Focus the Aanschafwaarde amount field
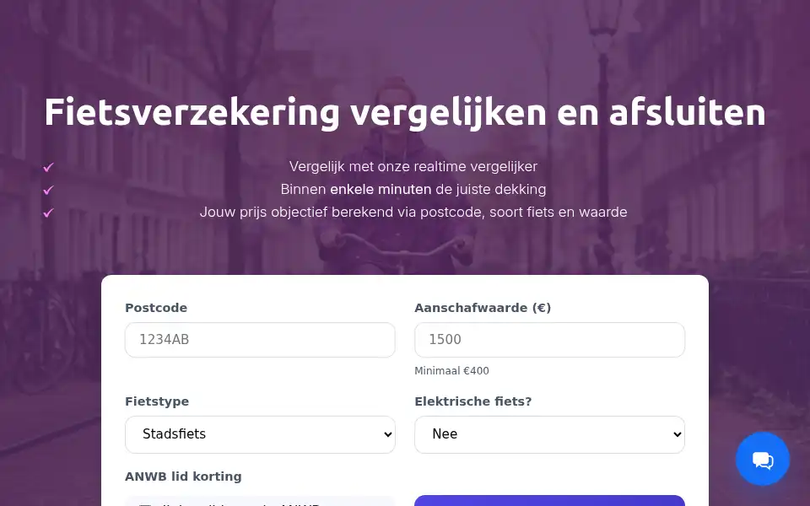Image resolution: width=810 pixels, height=506 pixels. [549, 340]
